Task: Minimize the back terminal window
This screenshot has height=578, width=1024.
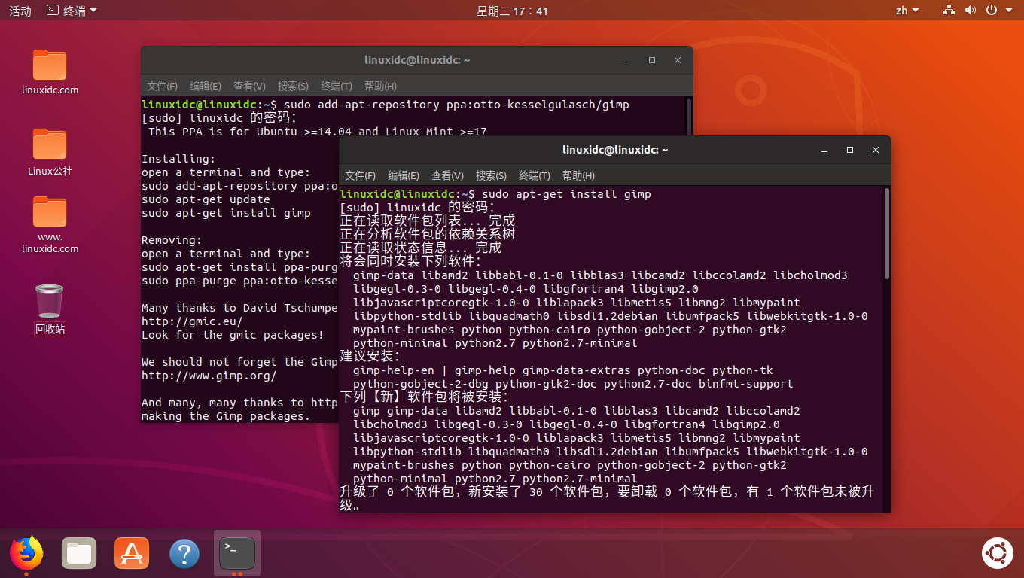Action: pos(626,60)
